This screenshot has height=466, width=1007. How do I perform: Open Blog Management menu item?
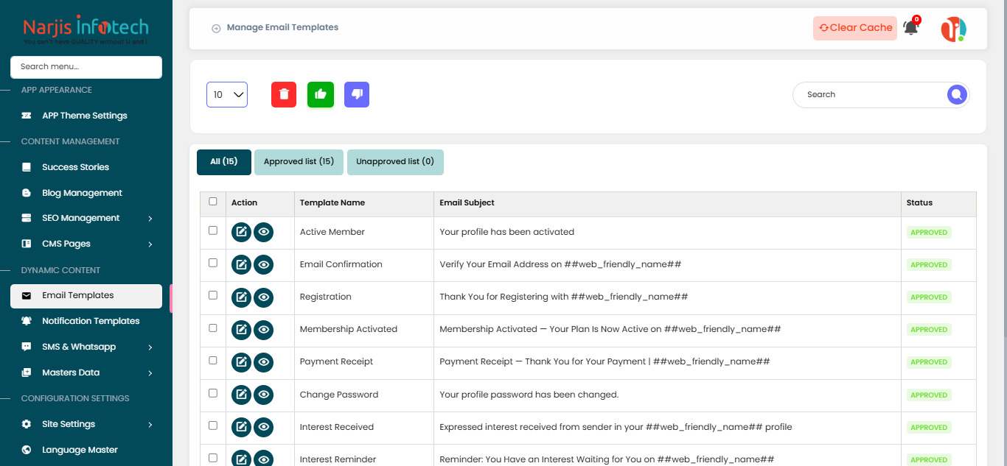coord(86,193)
